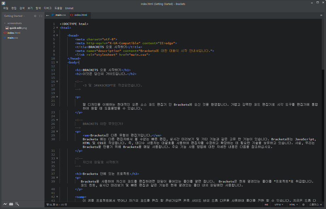Viewport: 326px width, 209px height.
Task: Click the DOCTYPE html line
Action: tap(74, 24)
